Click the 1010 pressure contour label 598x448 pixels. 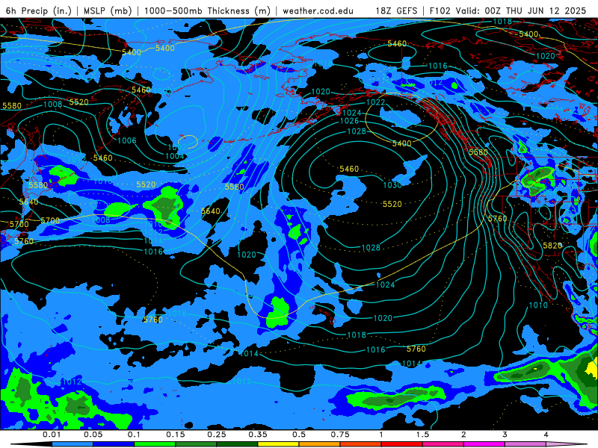(x=538, y=305)
